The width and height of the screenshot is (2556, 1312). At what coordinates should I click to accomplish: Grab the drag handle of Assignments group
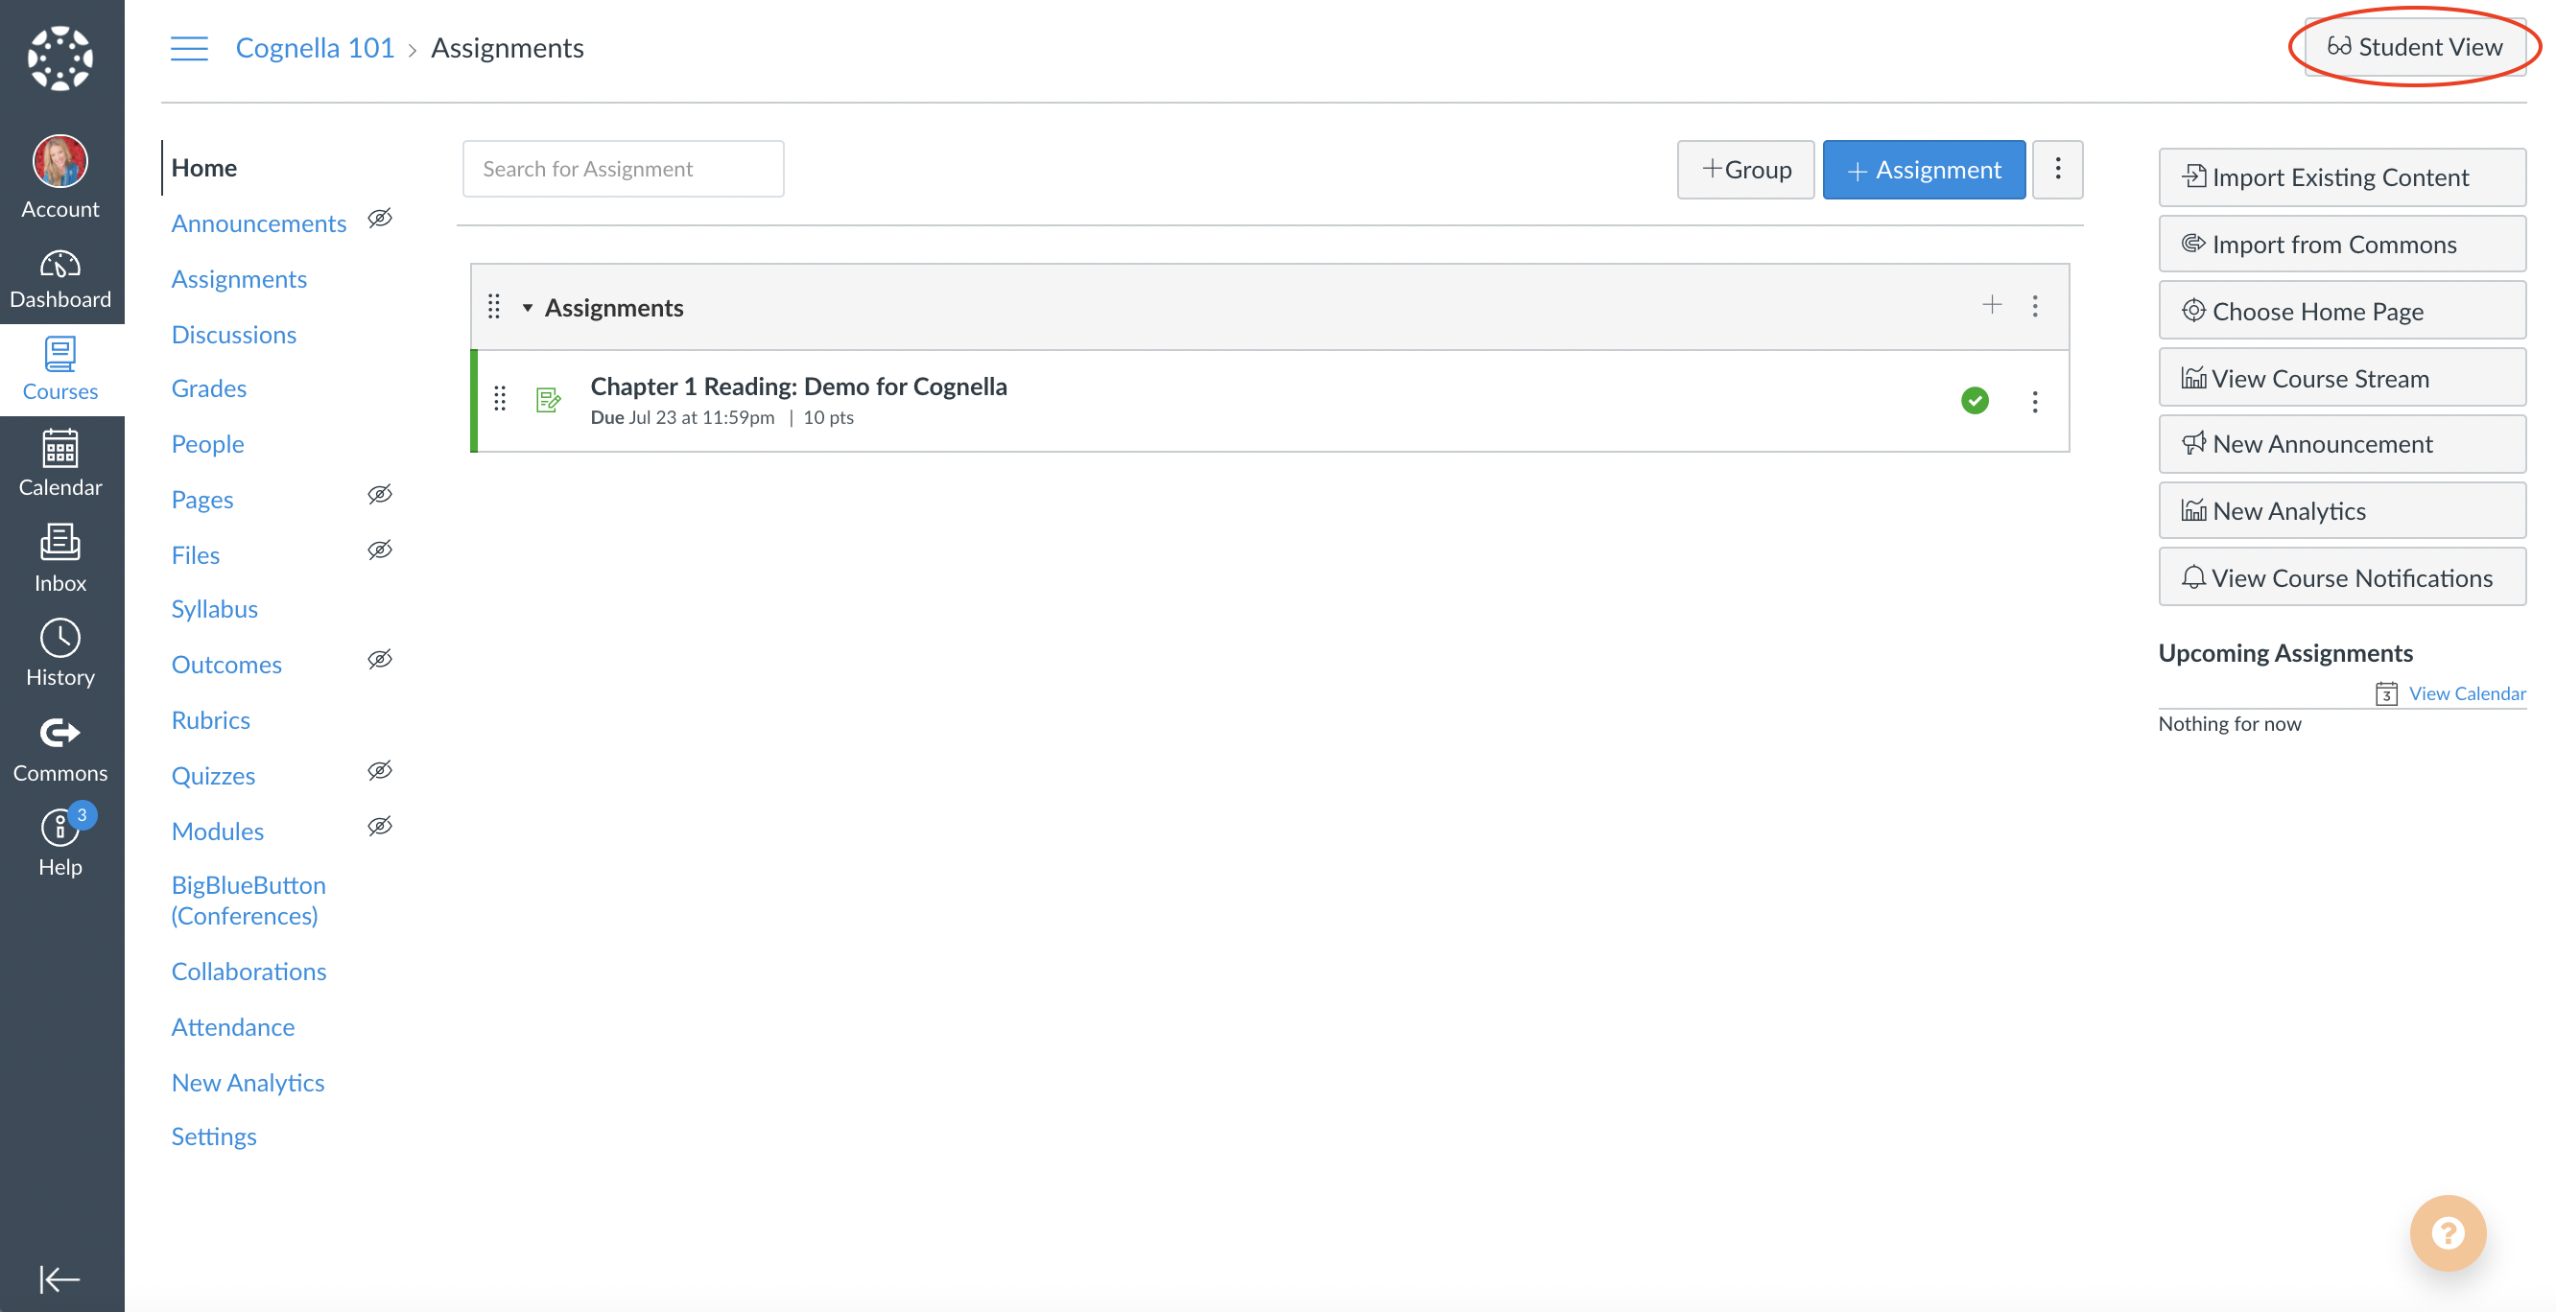pyautogui.click(x=494, y=307)
